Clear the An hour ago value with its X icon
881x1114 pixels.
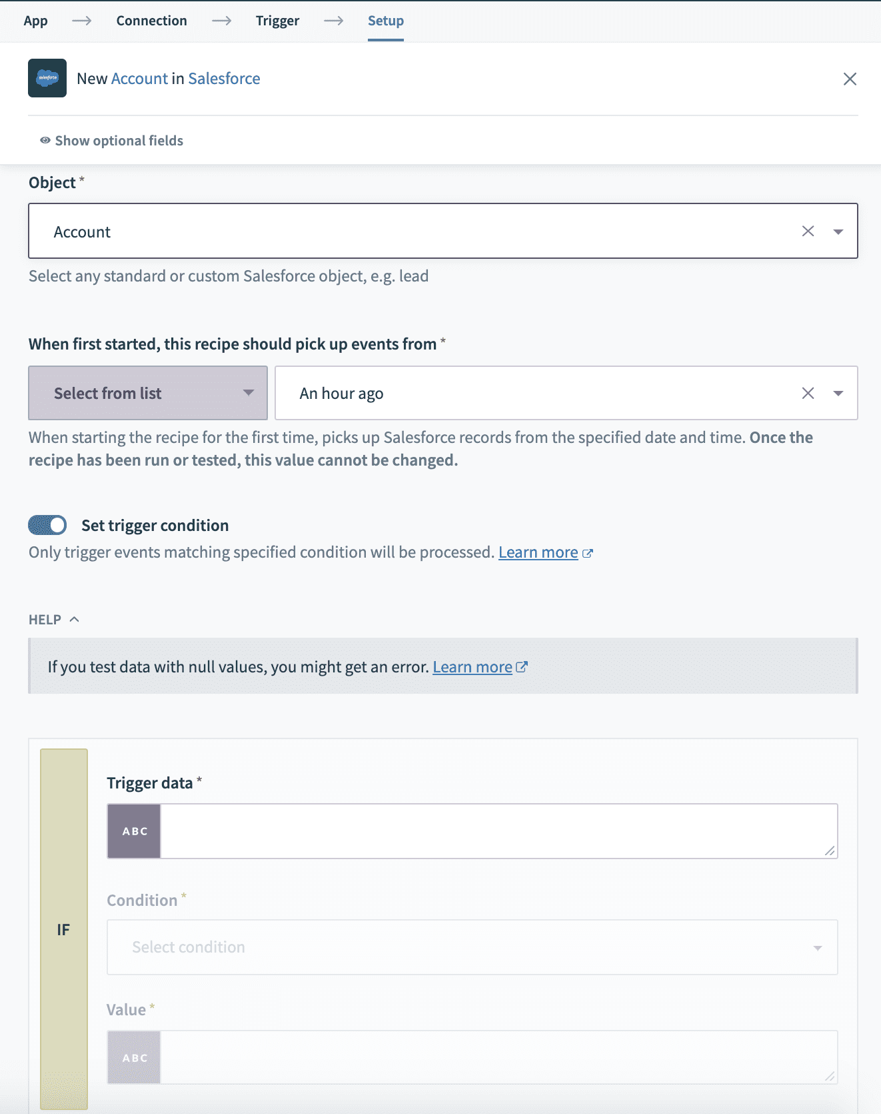coord(808,393)
